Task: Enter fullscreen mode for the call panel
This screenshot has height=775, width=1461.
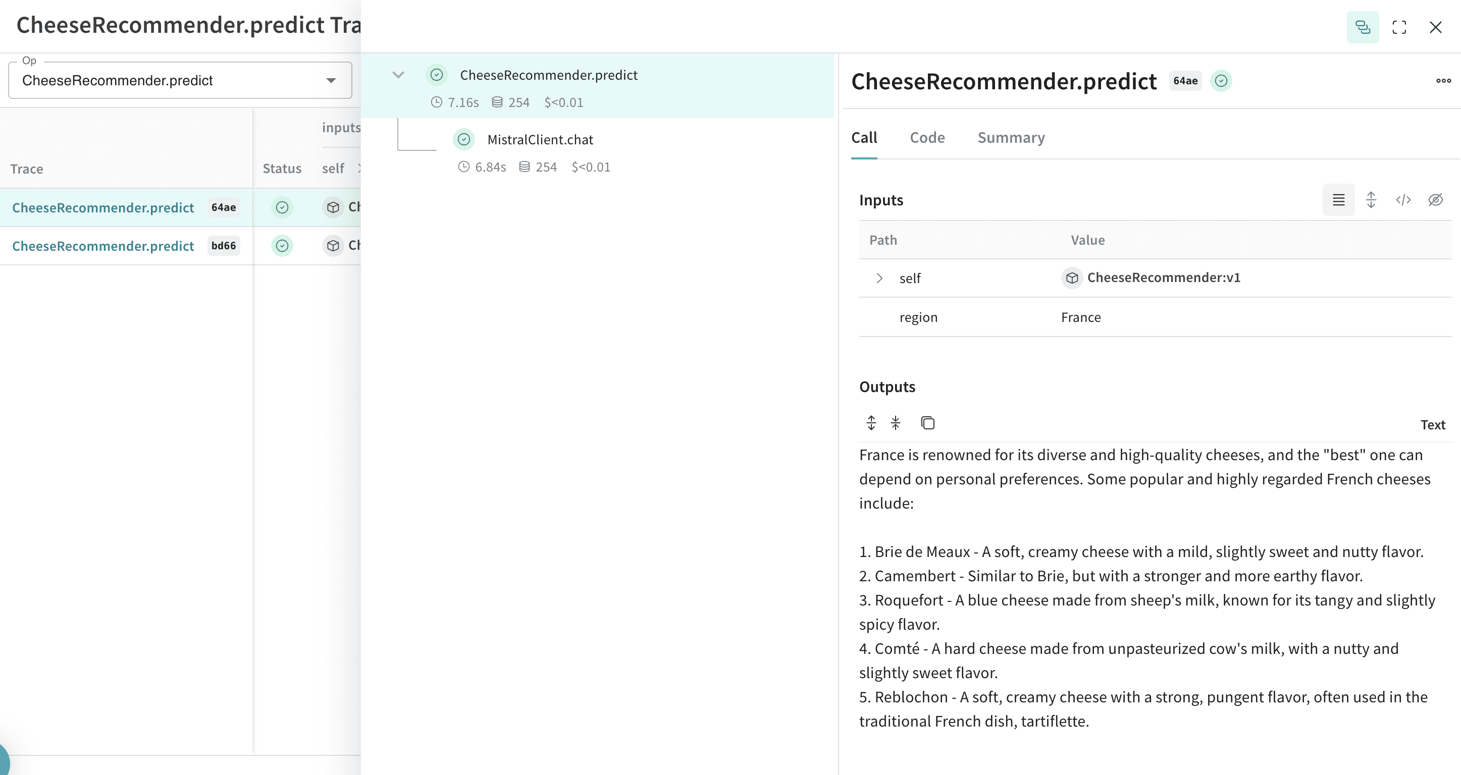Action: click(1399, 27)
